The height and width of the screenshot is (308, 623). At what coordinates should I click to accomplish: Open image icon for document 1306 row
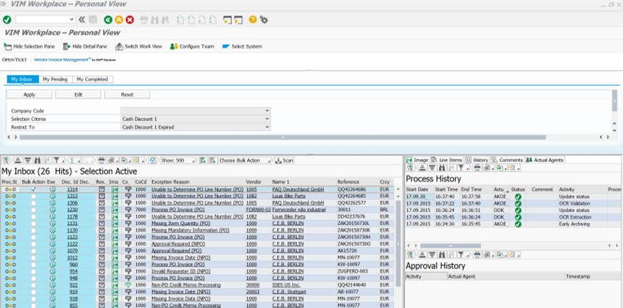[x=114, y=203]
